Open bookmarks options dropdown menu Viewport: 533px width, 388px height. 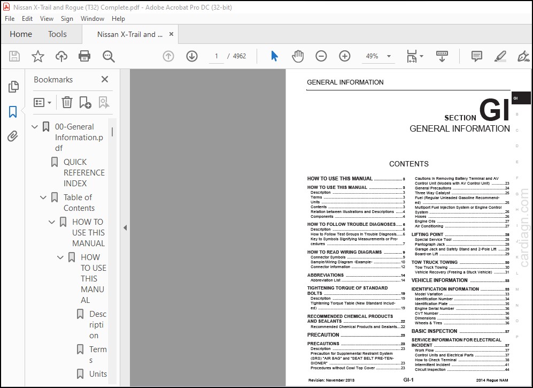[42, 102]
